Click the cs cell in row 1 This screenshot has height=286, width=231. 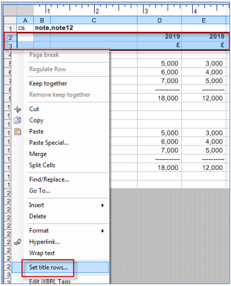(x=25, y=28)
